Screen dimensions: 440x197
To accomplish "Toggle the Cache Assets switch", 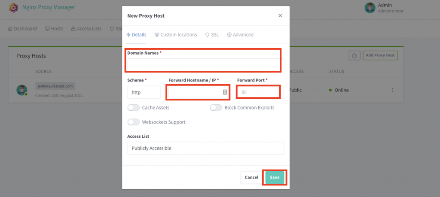I will click(x=134, y=108).
